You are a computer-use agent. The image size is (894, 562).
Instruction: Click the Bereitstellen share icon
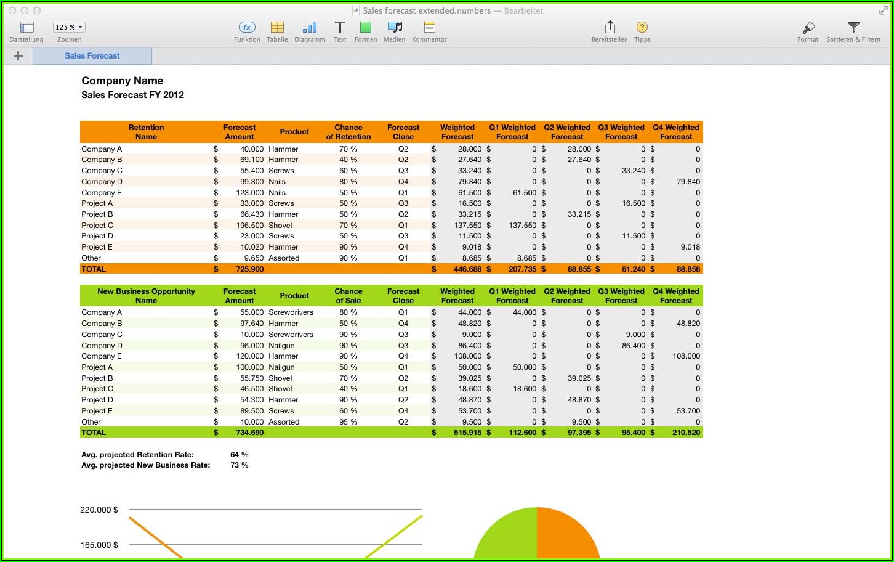(x=610, y=28)
